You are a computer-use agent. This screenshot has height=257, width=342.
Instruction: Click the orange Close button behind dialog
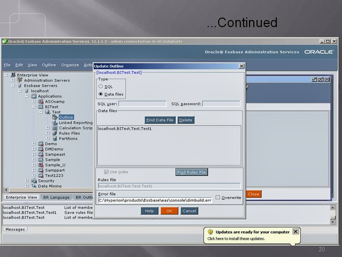[253, 194]
